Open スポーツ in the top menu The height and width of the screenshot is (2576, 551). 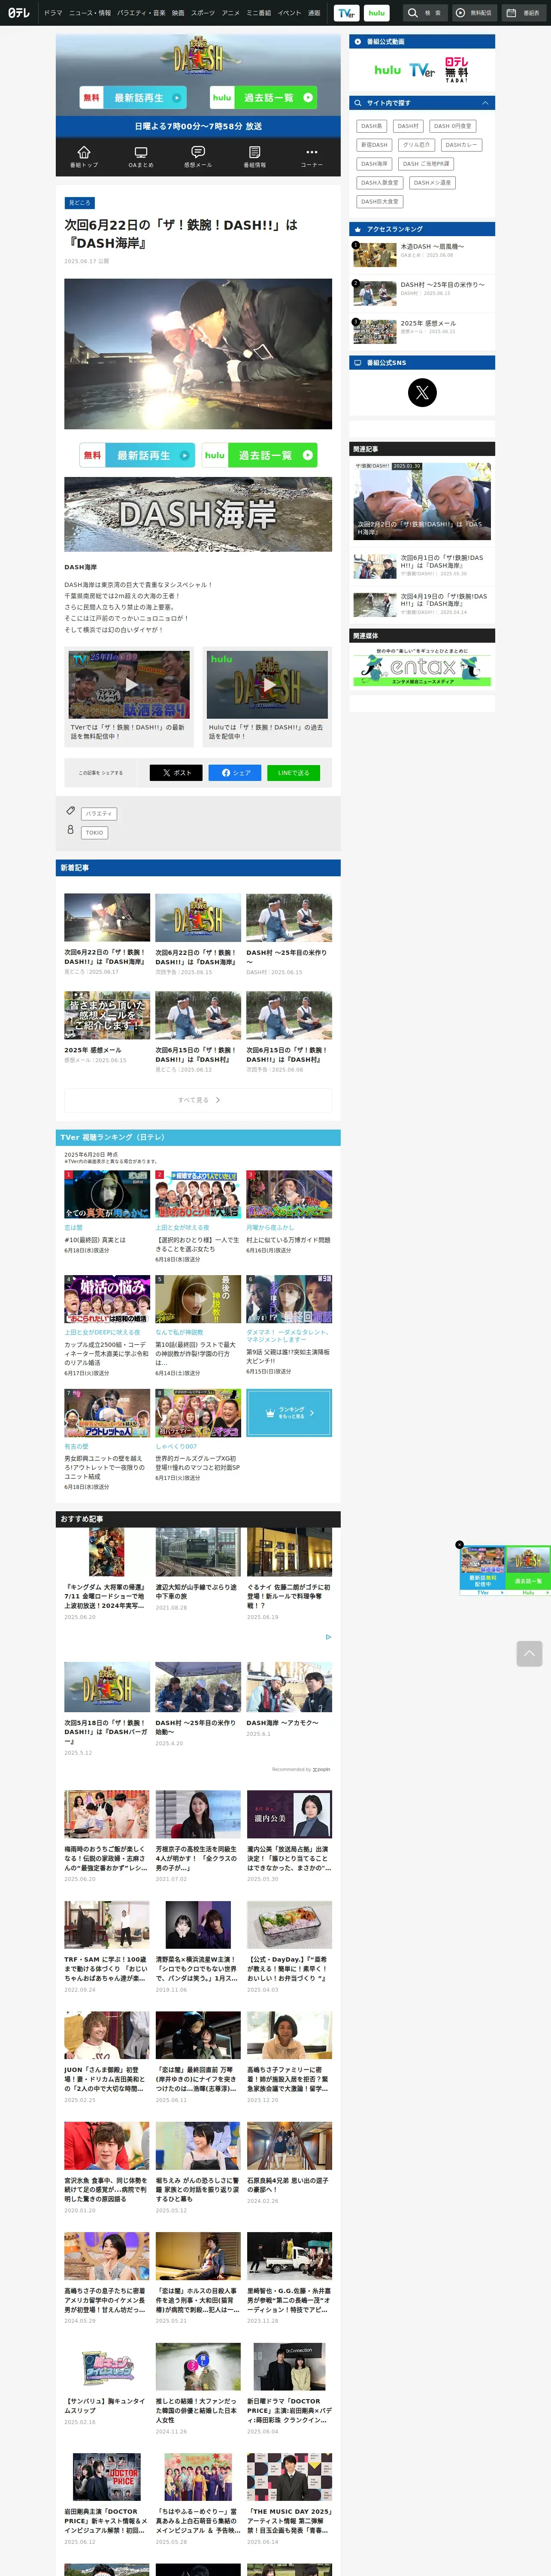point(203,13)
